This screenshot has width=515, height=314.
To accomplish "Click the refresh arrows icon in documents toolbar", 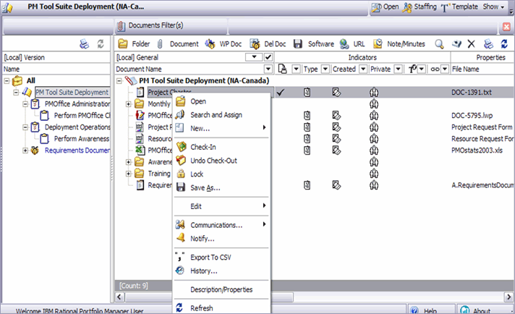I will (504, 43).
